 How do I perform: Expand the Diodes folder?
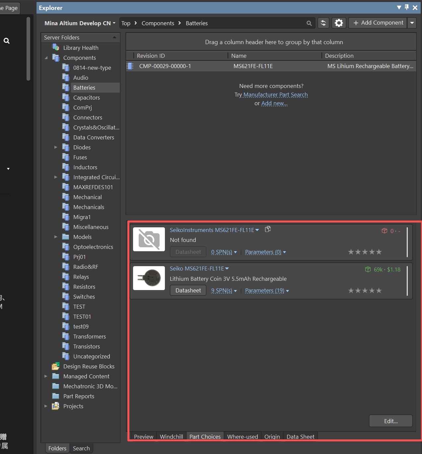tap(56, 147)
